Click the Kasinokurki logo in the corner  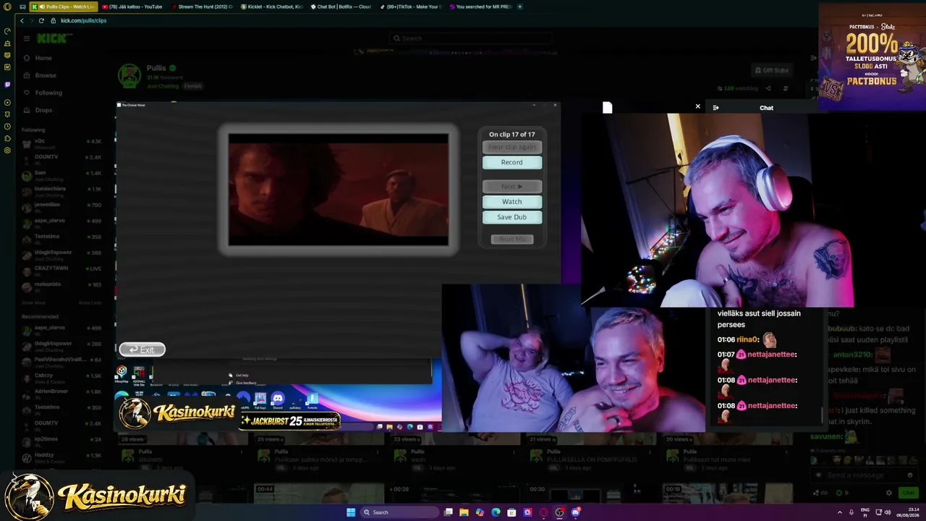[x=96, y=496]
